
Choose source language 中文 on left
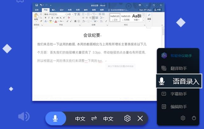tap(80, 119)
